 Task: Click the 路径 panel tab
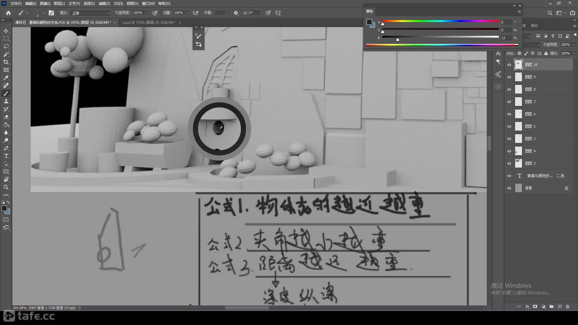[x=534, y=26]
